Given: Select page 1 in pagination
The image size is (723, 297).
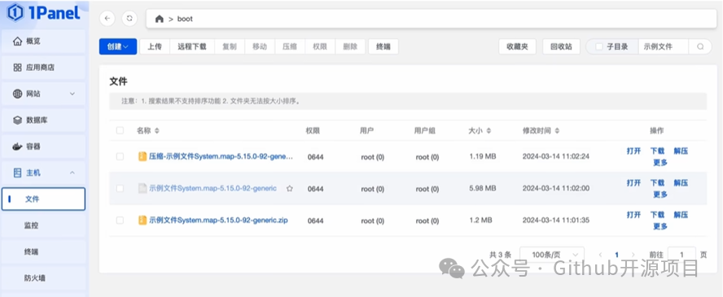Looking at the screenshot, I should coord(616,255).
